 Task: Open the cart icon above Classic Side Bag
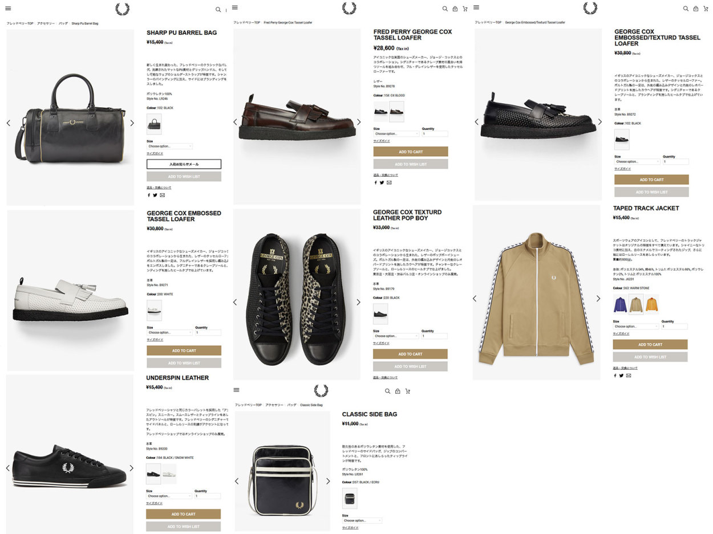(408, 391)
